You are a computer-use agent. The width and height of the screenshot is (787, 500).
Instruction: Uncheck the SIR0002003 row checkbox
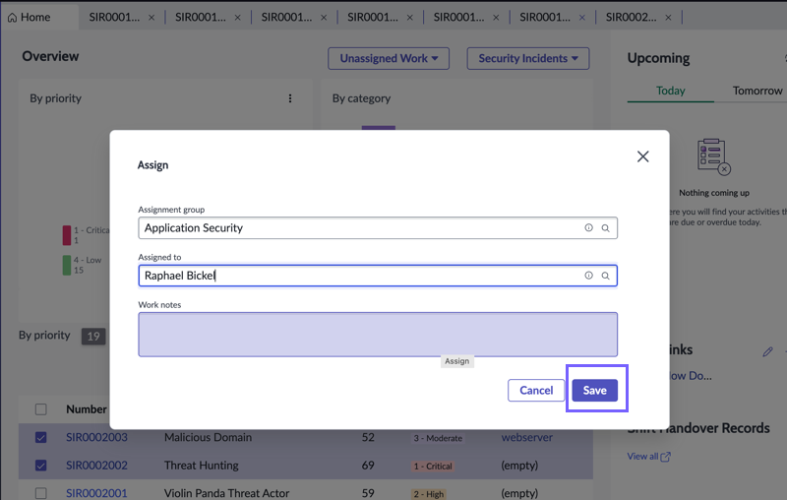(x=41, y=437)
